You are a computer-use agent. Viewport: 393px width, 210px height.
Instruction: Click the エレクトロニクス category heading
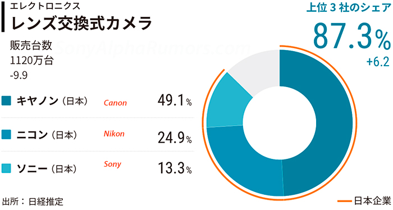pyautogui.click(x=45, y=6)
